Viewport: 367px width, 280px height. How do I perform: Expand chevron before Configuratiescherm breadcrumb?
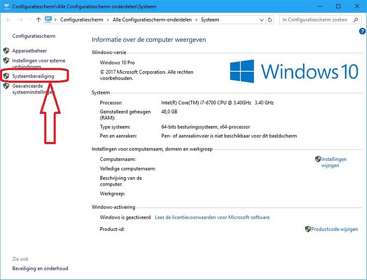pyautogui.click(x=56, y=20)
